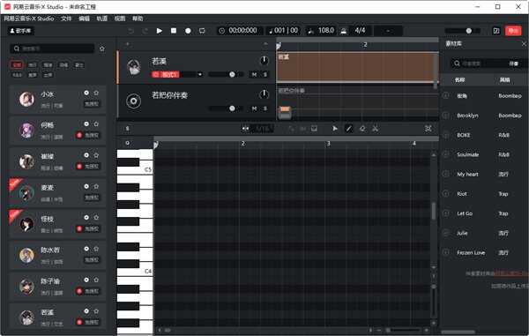Open the info icon beside Riot material
Viewport: 529px width, 336px height.
pos(446,194)
